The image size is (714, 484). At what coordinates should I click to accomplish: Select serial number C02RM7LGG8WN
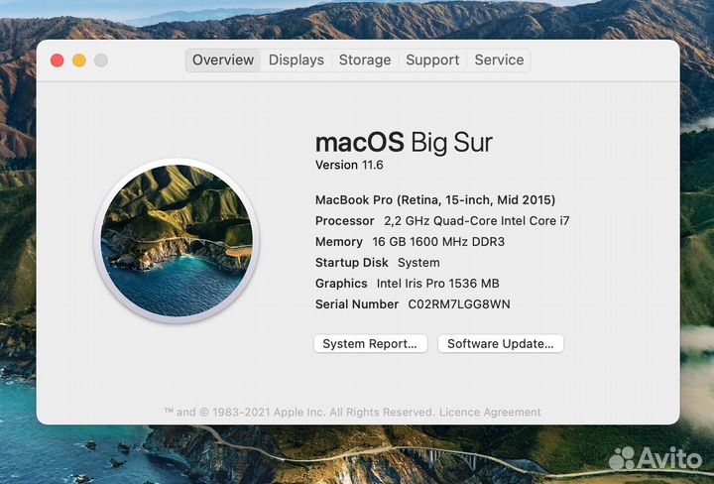[x=459, y=304]
